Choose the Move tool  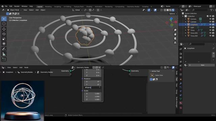tap(4, 29)
